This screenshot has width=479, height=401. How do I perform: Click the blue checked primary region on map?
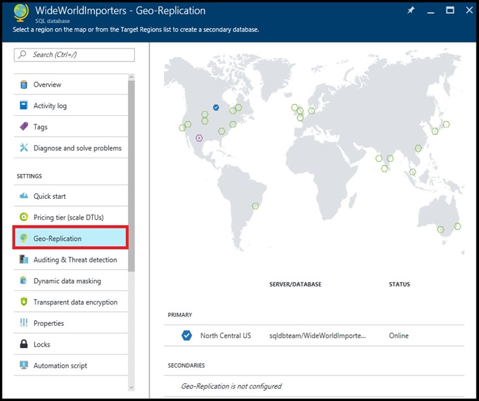(x=216, y=107)
